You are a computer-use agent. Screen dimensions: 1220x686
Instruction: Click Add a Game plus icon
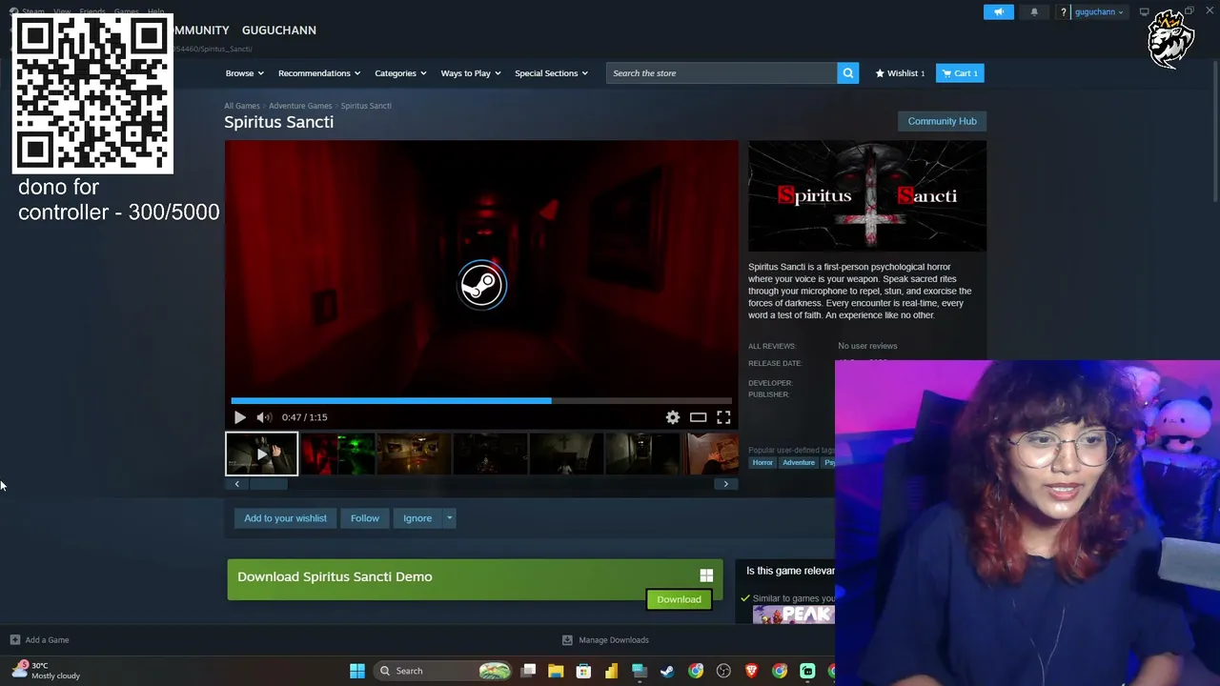14,640
